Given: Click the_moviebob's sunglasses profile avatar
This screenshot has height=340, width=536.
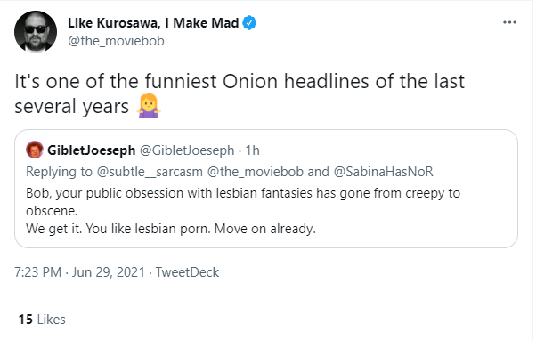Looking at the screenshot, I should [x=36, y=32].
